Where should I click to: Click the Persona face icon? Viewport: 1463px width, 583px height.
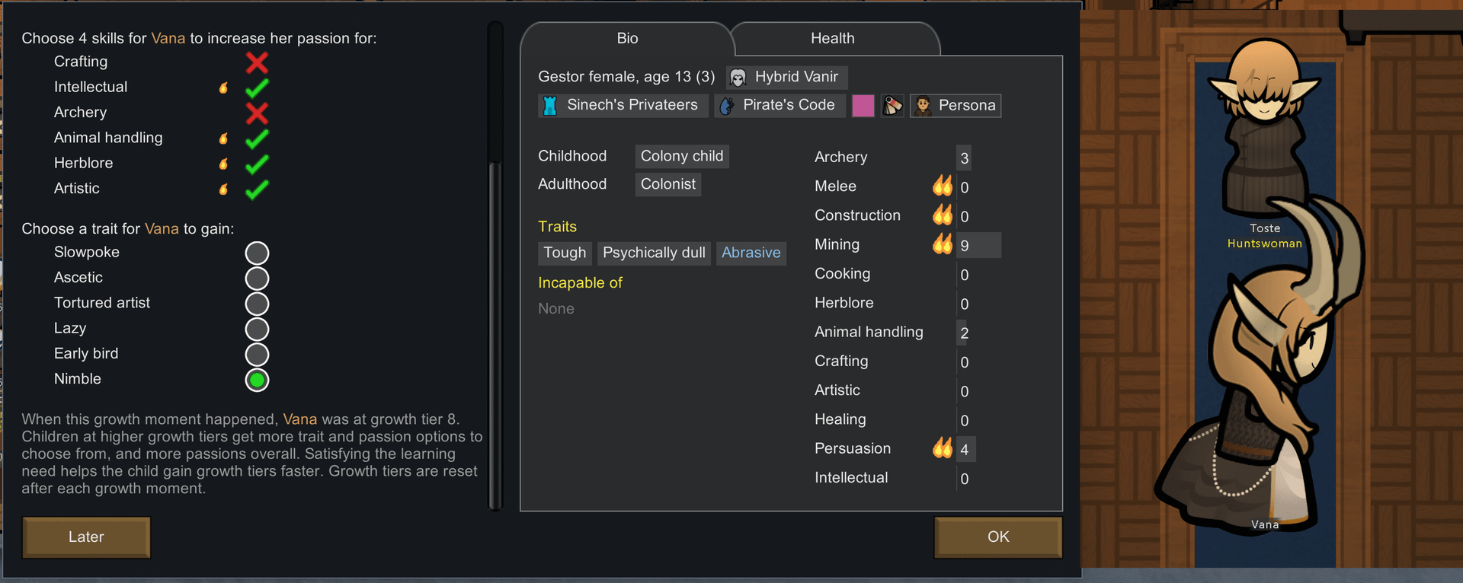(922, 106)
